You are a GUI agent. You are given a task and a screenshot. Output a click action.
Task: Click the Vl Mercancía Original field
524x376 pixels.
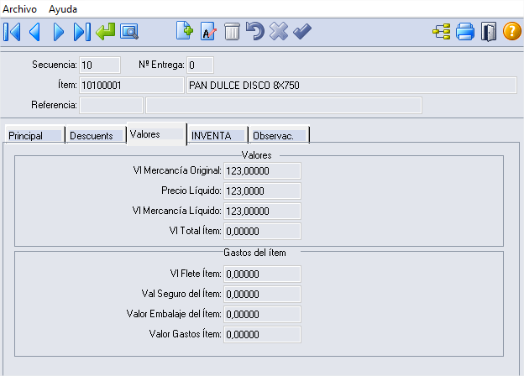(262, 170)
